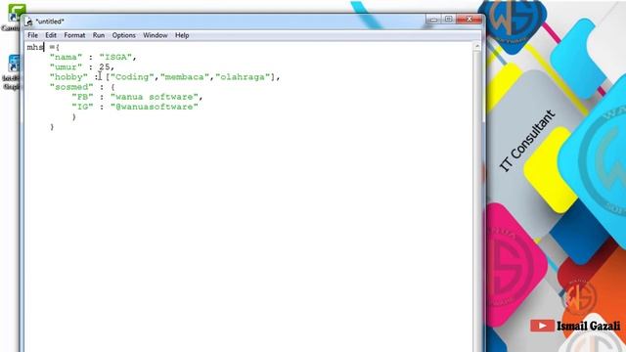Click the "sosmed" key text
The image size is (626, 352).
tap(71, 87)
